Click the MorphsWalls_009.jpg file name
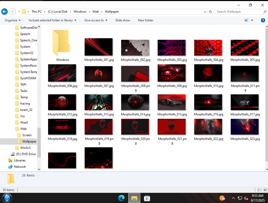This screenshot has height=203, width=268. pyautogui.click(x=172, y=86)
